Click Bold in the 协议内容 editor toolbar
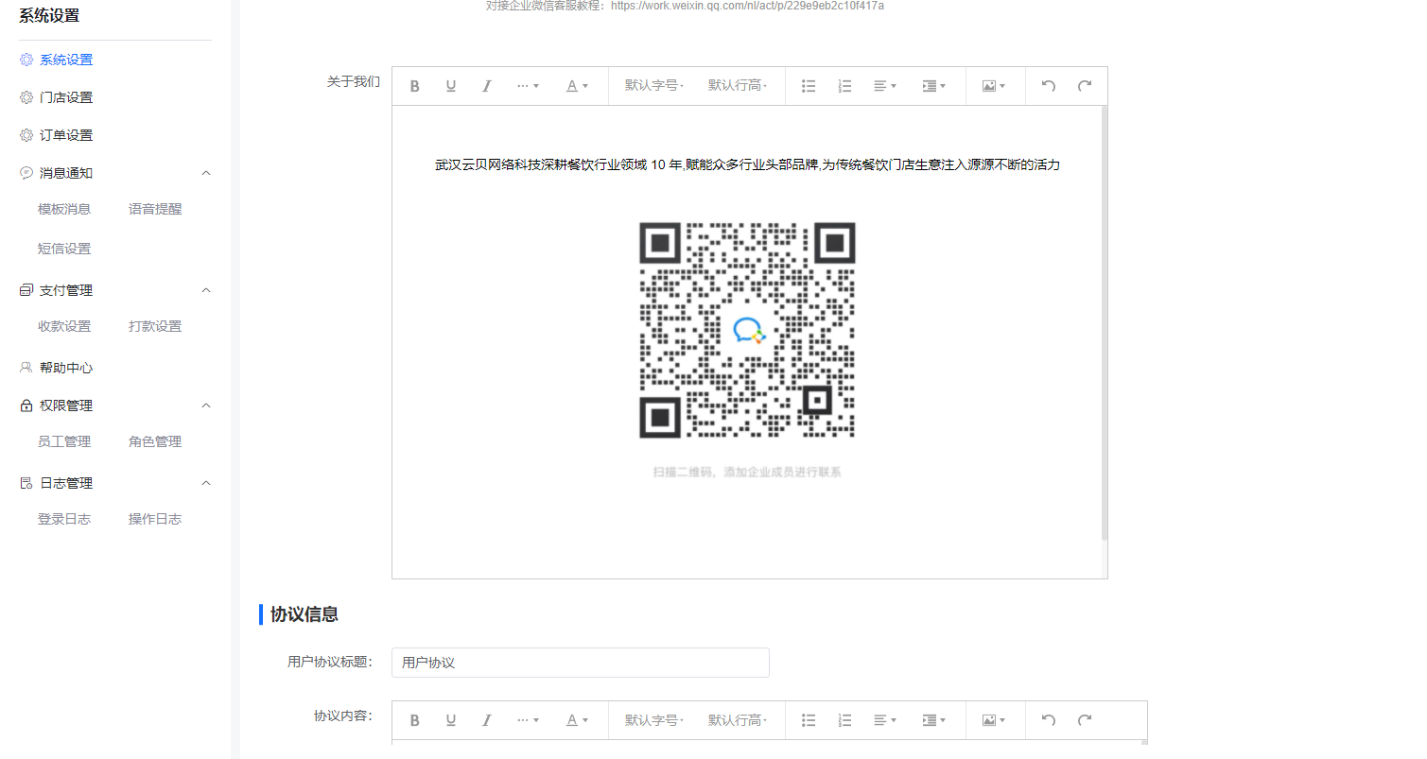The image size is (1427, 759). (414, 720)
